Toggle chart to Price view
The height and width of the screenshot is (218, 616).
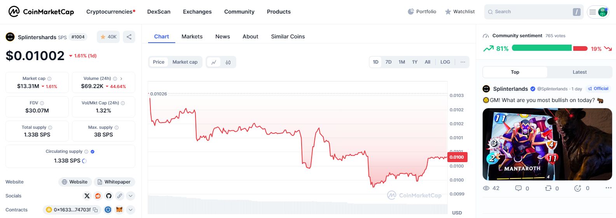[159, 62]
